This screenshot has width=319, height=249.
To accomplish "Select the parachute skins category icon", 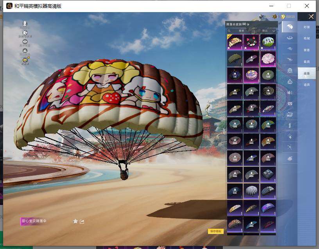I will [289, 26].
